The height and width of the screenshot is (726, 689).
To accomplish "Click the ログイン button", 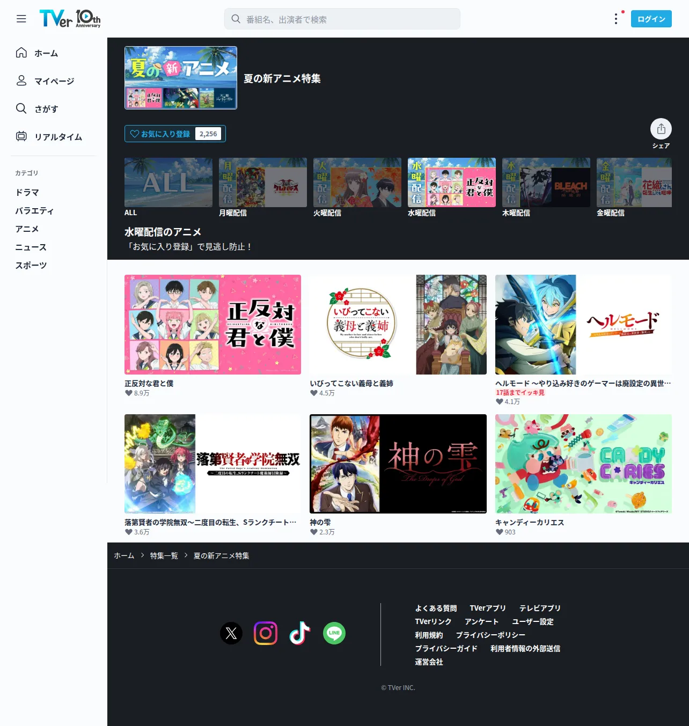I will [x=651, y=19].
